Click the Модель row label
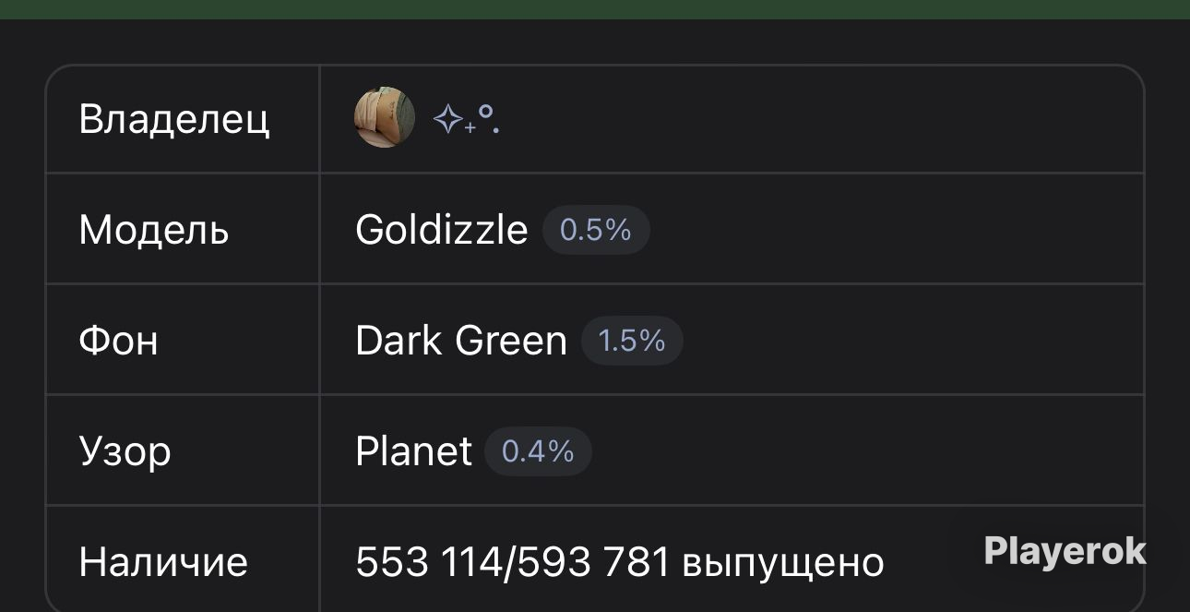 [154, 230]
